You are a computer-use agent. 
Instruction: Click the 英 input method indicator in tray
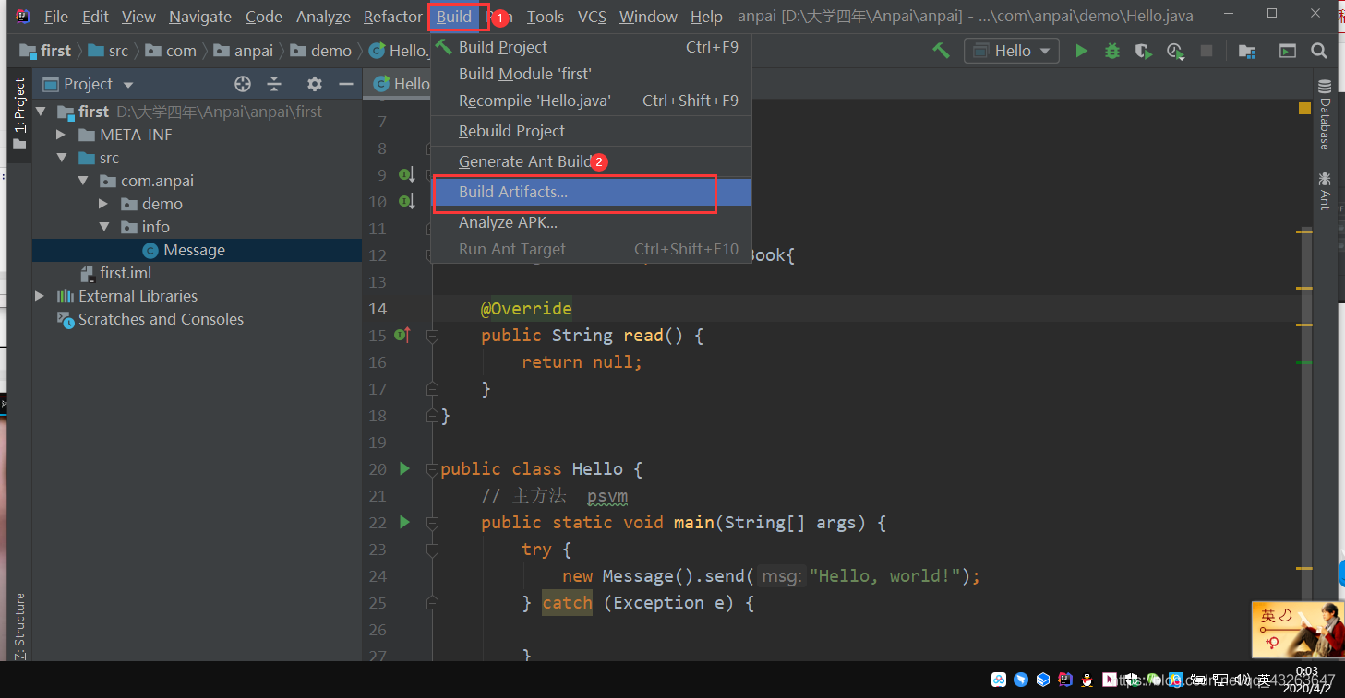1264,680
